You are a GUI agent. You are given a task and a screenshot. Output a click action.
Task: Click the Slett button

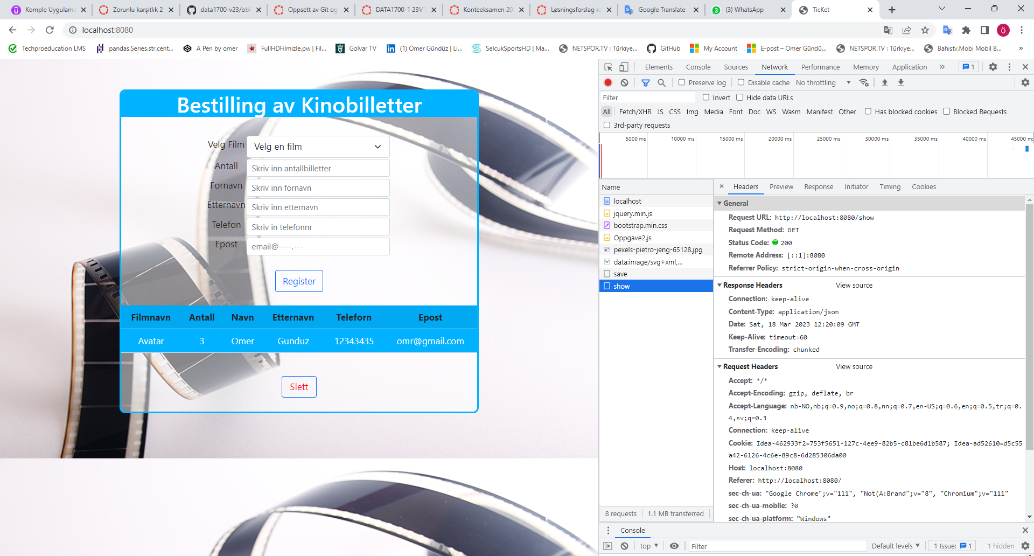click(x=299, y=386)
